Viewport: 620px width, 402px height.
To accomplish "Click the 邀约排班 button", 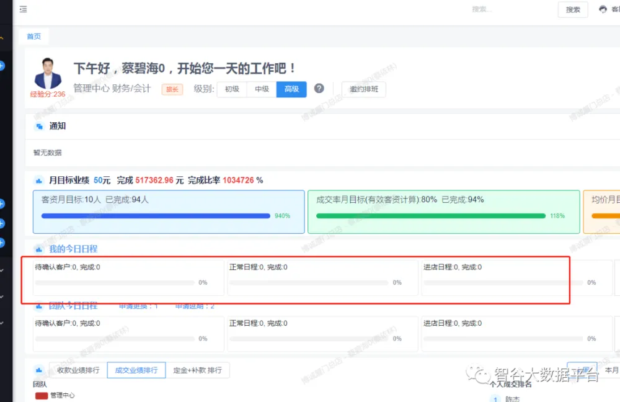I will tap(363, 89).
